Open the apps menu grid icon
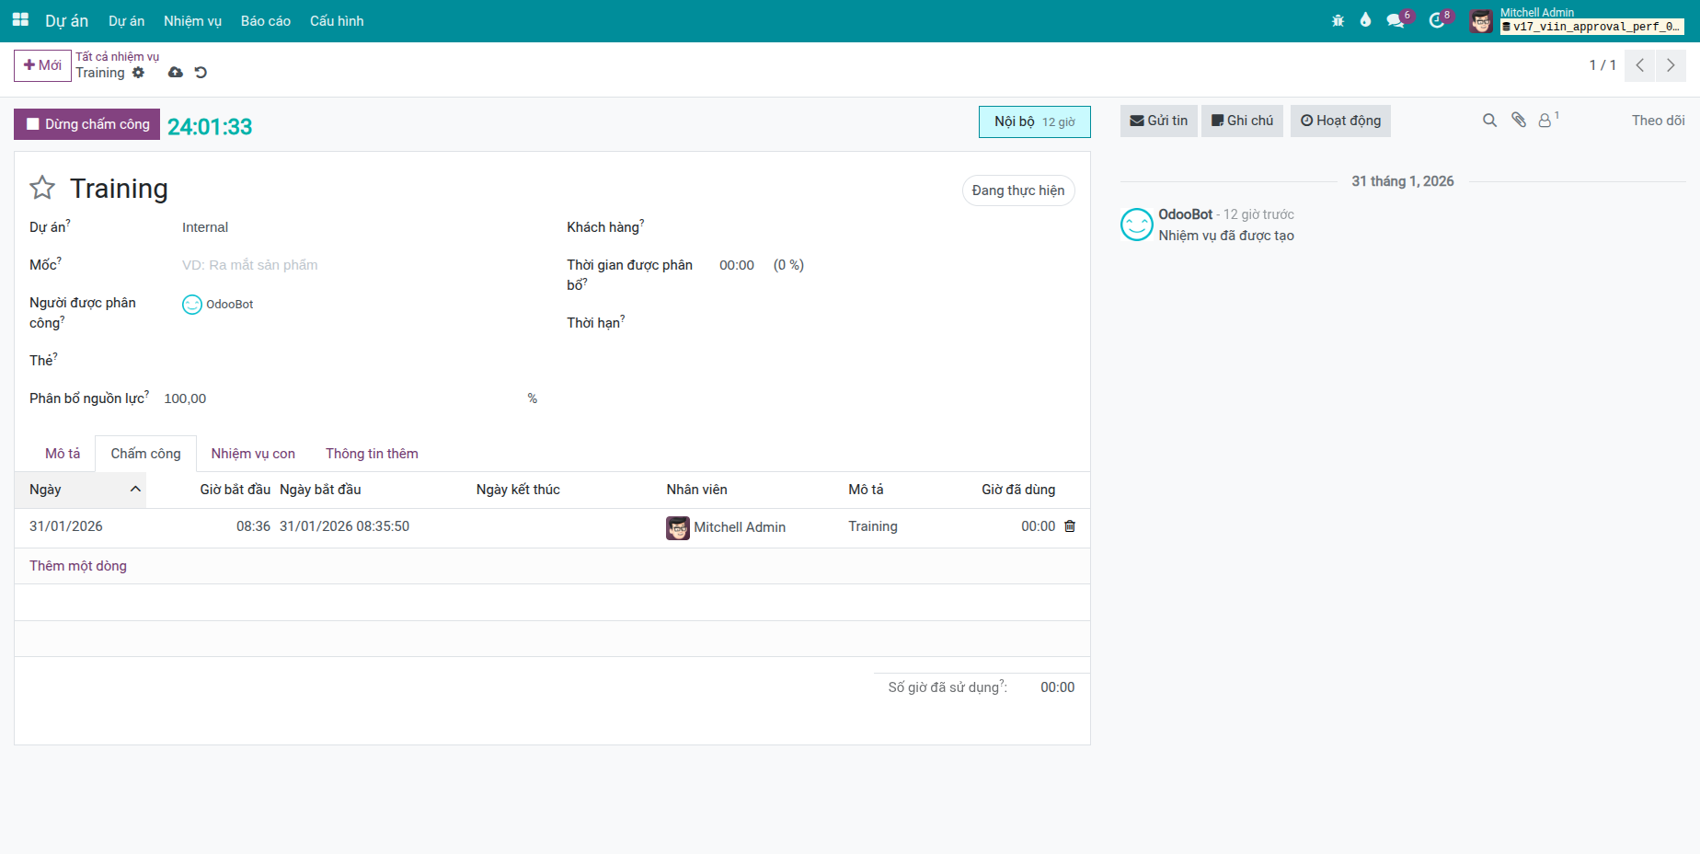Viewport: 1700px width, 854px height. coord(19,19)
